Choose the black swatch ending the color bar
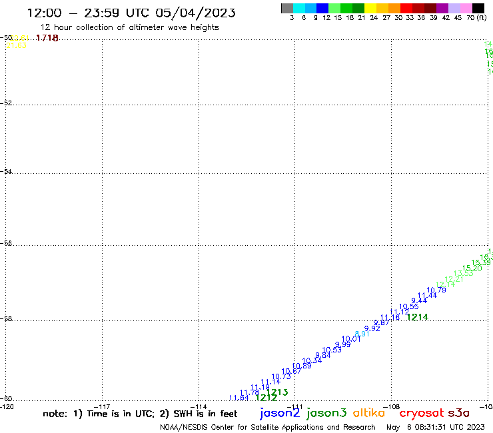 click(x=478, y=8)
